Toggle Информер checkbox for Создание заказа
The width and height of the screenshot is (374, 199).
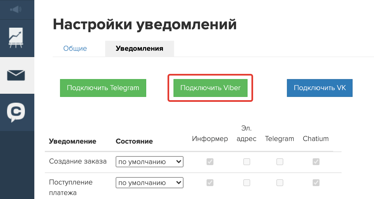[210, 162]
